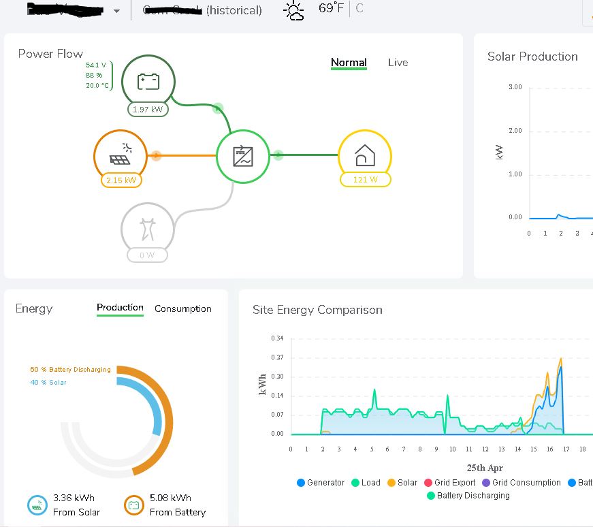
Task: Open the site selector dropdown arrow
Action: point(117,11)
